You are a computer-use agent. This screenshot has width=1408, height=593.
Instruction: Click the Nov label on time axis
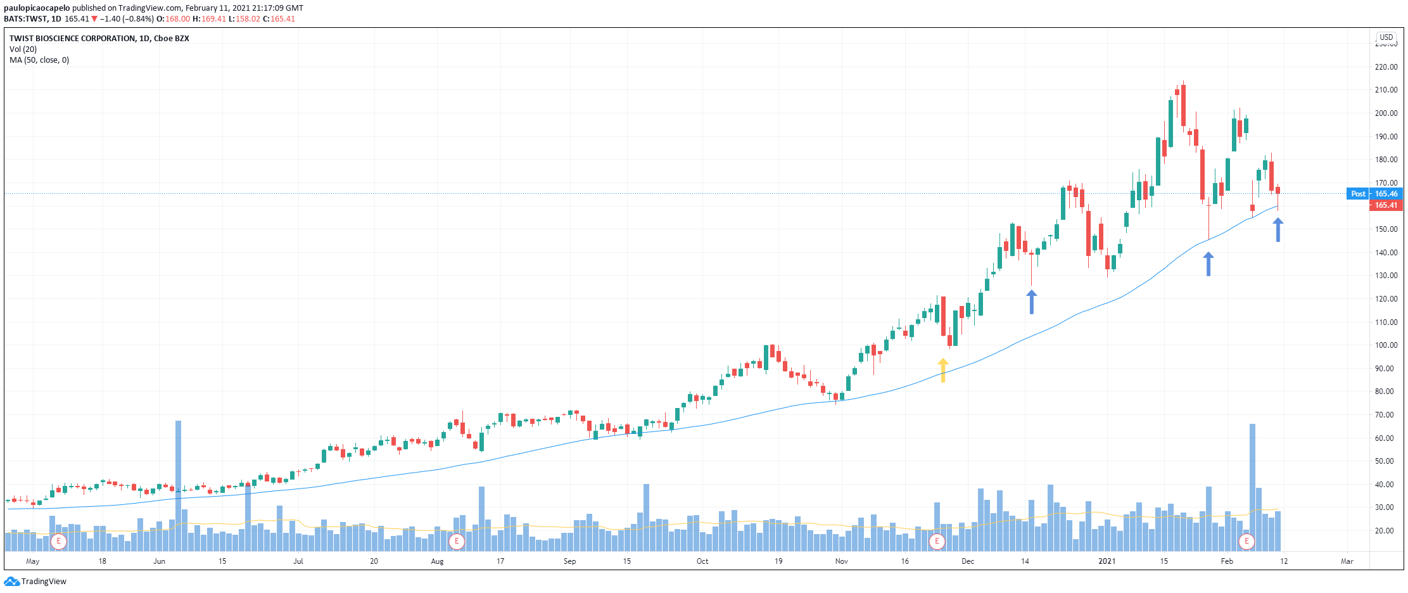[x=841, y=561]
